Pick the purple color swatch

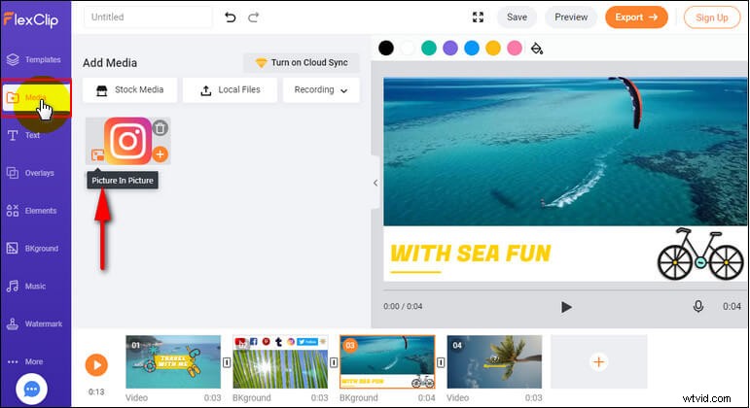[x=450, y=48]
